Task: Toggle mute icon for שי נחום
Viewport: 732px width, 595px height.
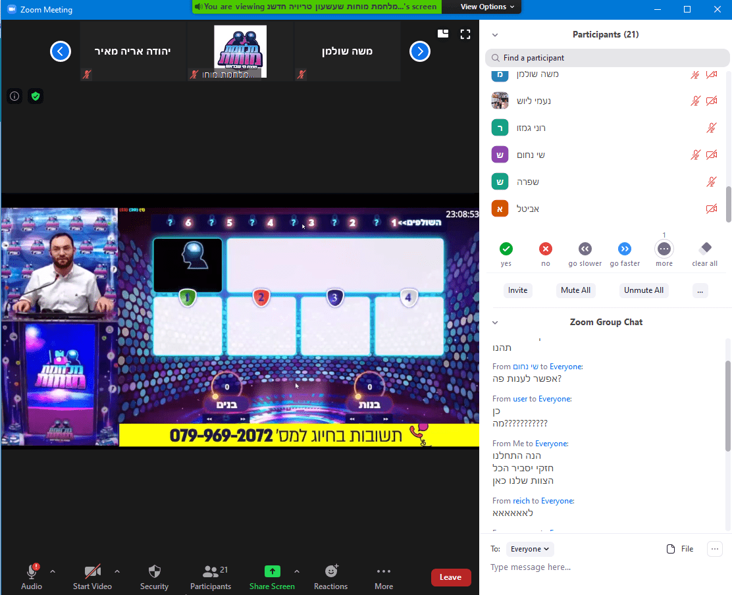Action: pos(695,155)
